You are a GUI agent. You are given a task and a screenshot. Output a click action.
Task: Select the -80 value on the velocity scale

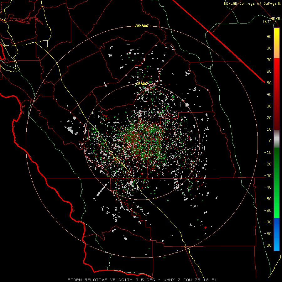pos(268,234)
